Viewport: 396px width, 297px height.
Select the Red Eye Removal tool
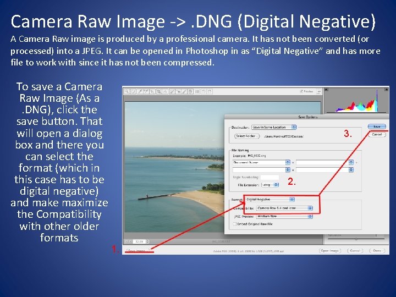pyautogui.click(x=178, y=91)
